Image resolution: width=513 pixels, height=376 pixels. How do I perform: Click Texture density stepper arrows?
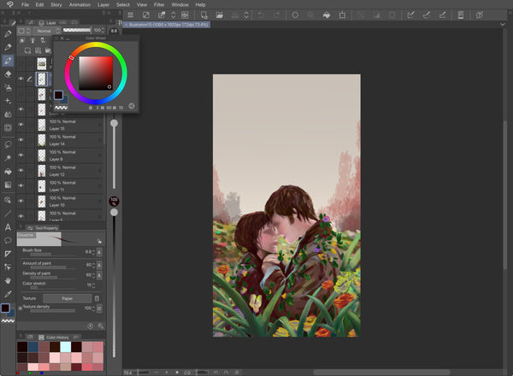(x=93, y=308)
